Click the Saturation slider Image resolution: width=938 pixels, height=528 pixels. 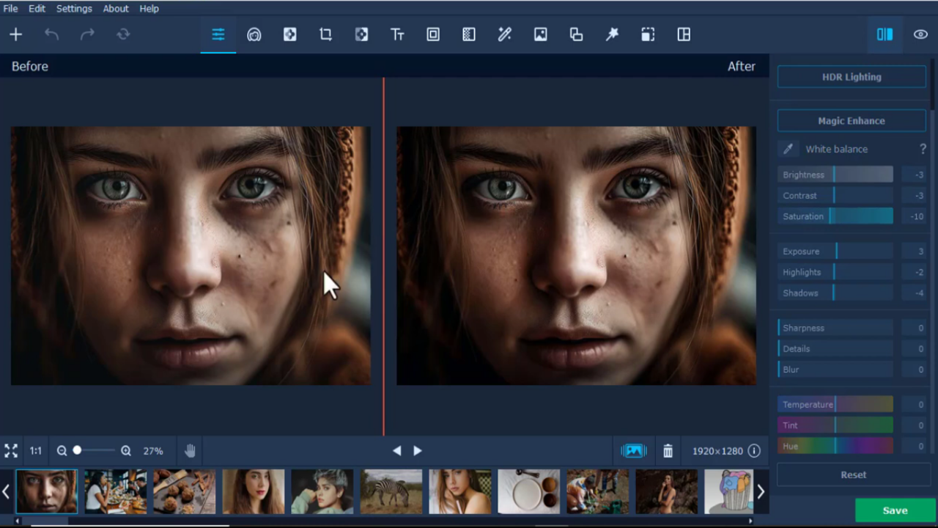835,216
